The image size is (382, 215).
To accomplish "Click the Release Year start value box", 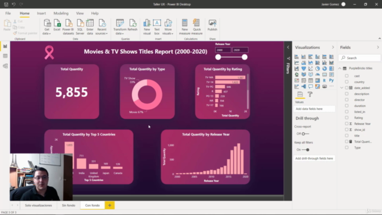I will click(223, 50).
